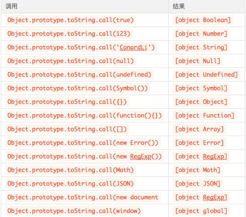Select the toString.call(123) code snippet
246x217 pixels.
(x=69, y=34)
